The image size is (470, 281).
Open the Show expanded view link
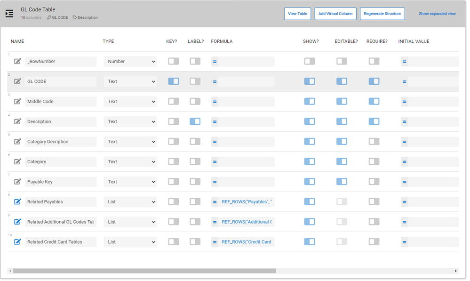(x=438, y=14)
